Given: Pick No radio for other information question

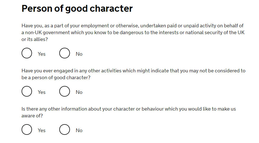Looking at the screenshot, I should point(64,130).
